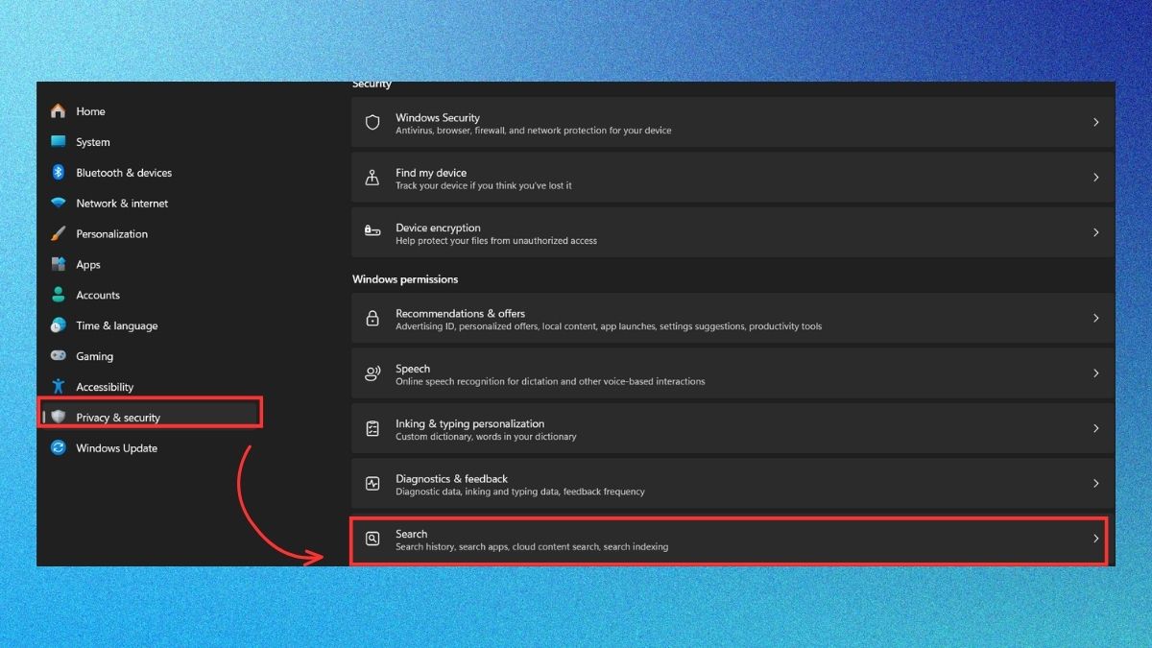Image resolution: width=1152 pixels, height=648 pixels.
Task: Click 'Advertising ID, personalized offers' description
Action: click(609, 326)
